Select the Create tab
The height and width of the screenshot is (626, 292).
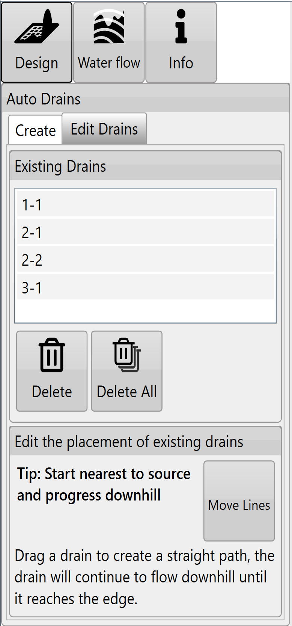click(x=35, y=130)
